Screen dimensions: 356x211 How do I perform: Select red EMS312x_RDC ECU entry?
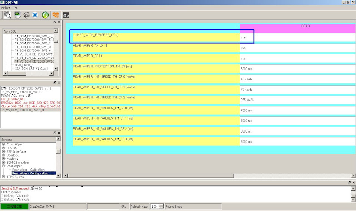pos(31,103)
